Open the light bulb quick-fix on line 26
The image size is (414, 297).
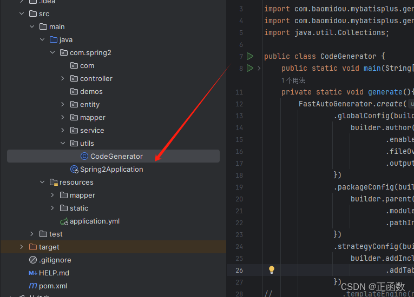point(272,270)
